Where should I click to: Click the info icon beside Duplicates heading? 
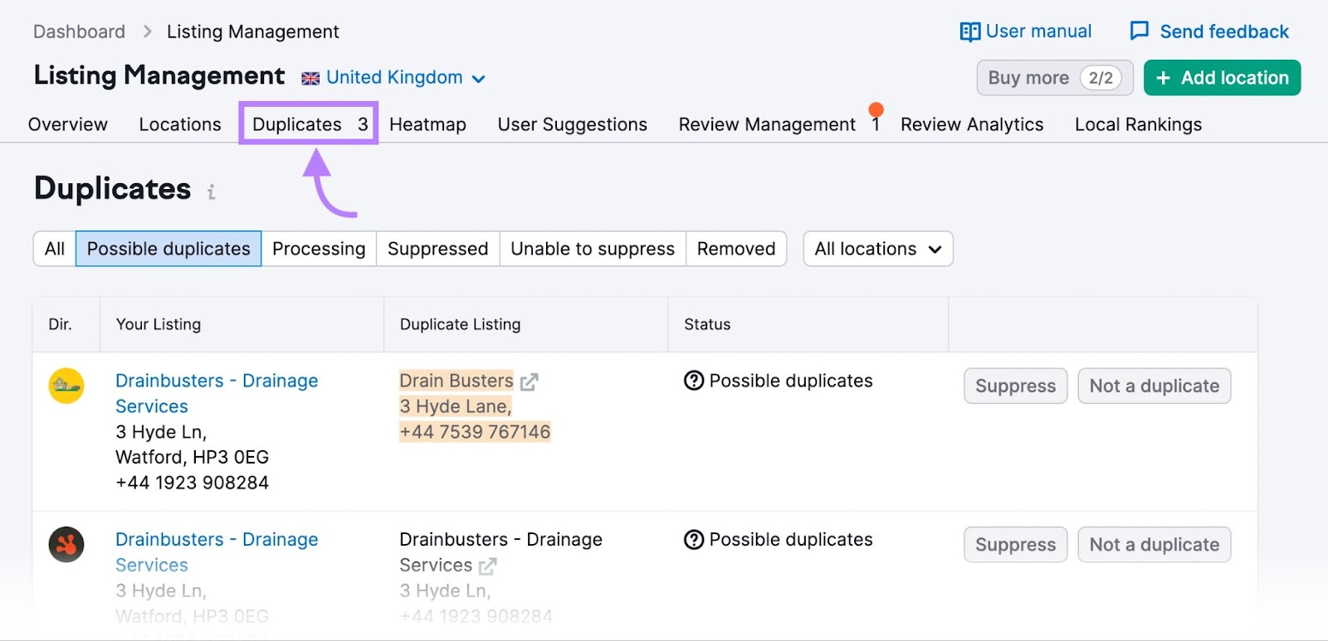click(212, 192)
